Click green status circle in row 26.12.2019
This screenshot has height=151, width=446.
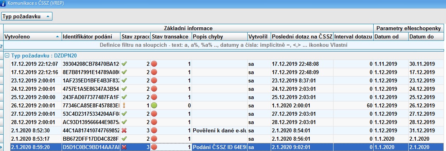(154, 105)
